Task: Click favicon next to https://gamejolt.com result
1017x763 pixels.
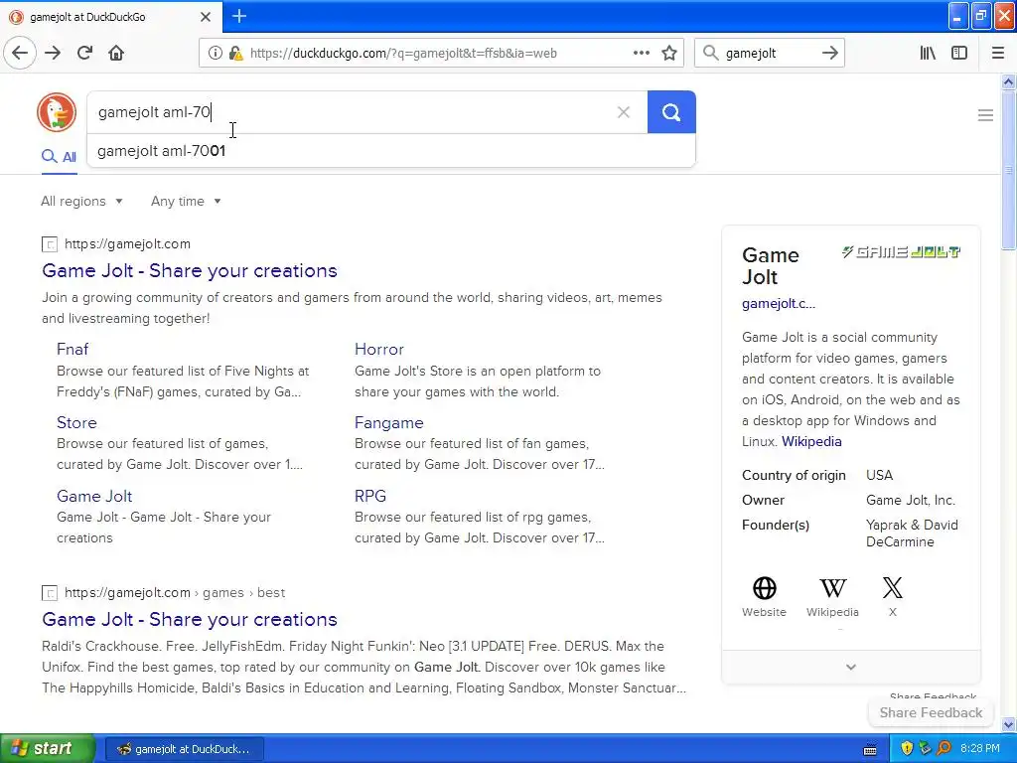Action: pyautogui.click(x=50, y=244)
